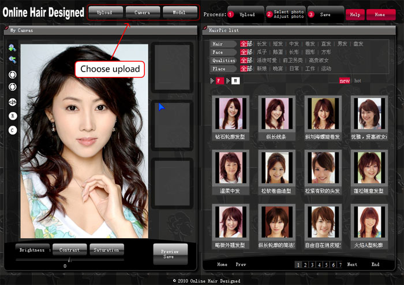Select 高贵淑女 qualities filter
This screenshot has height=285, width=404.
click(319, 60)
